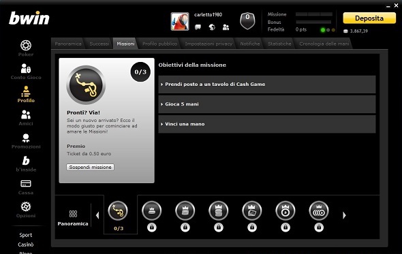Select locked mission with crowned cards icon

[x=252, y=211]
